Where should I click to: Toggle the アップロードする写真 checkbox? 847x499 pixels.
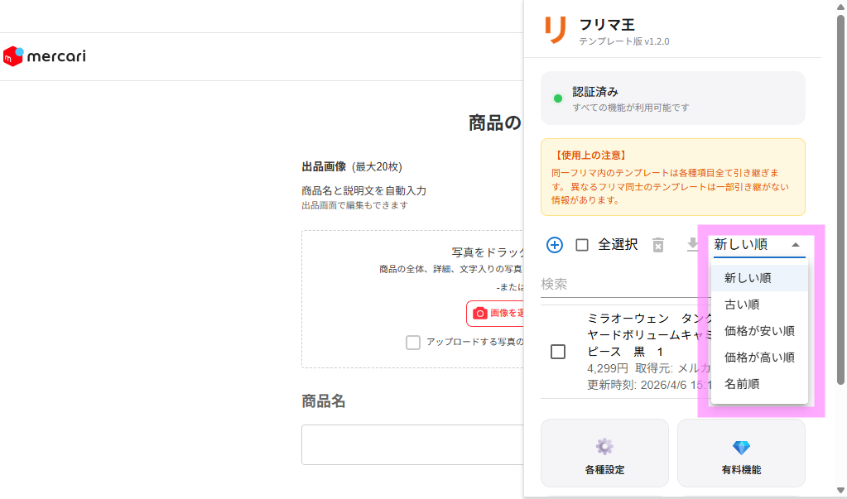413,343
